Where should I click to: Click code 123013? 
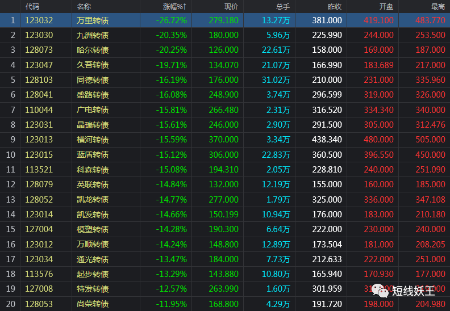[x=39, y=140]
